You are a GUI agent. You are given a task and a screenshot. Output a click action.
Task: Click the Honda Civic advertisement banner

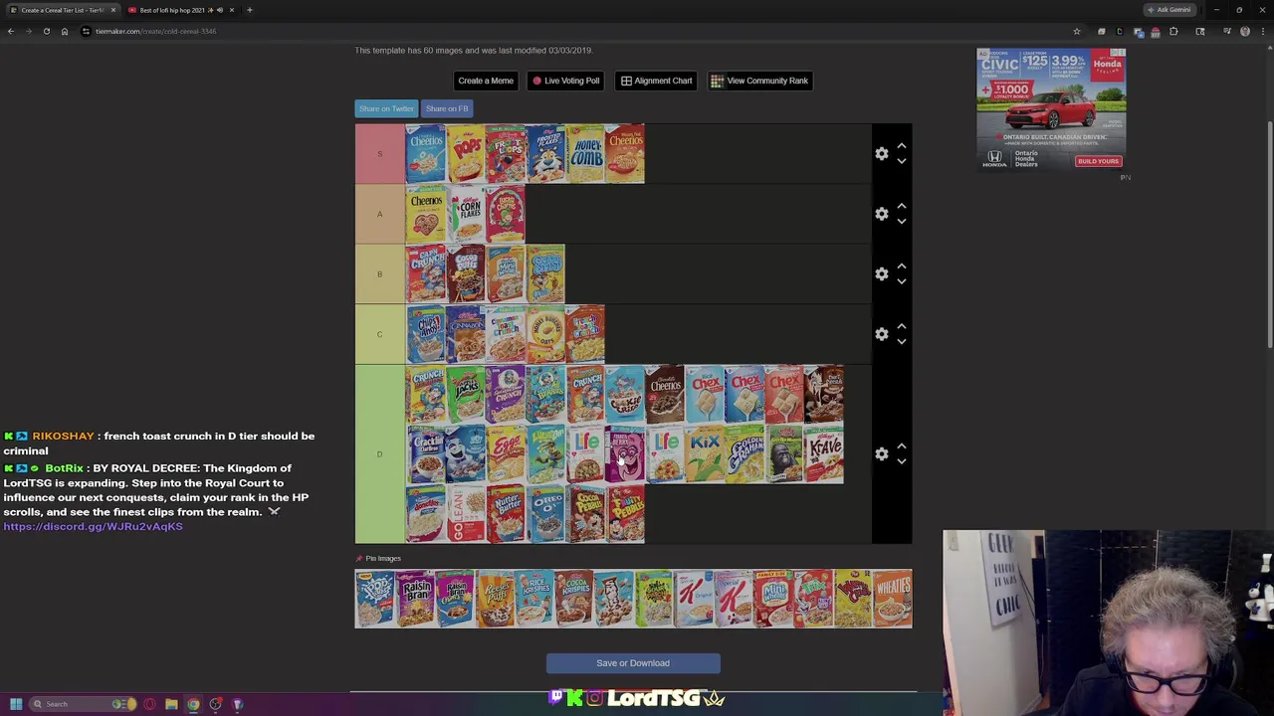1051,109
